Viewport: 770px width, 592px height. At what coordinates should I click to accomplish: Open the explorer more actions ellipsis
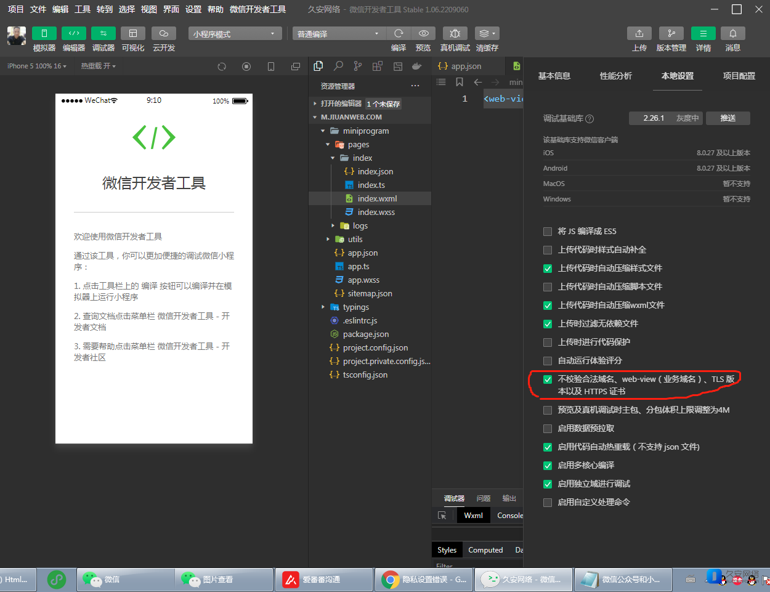tap(416, 86)
